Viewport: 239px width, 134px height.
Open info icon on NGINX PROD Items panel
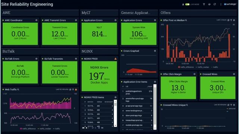pos(115,97)
